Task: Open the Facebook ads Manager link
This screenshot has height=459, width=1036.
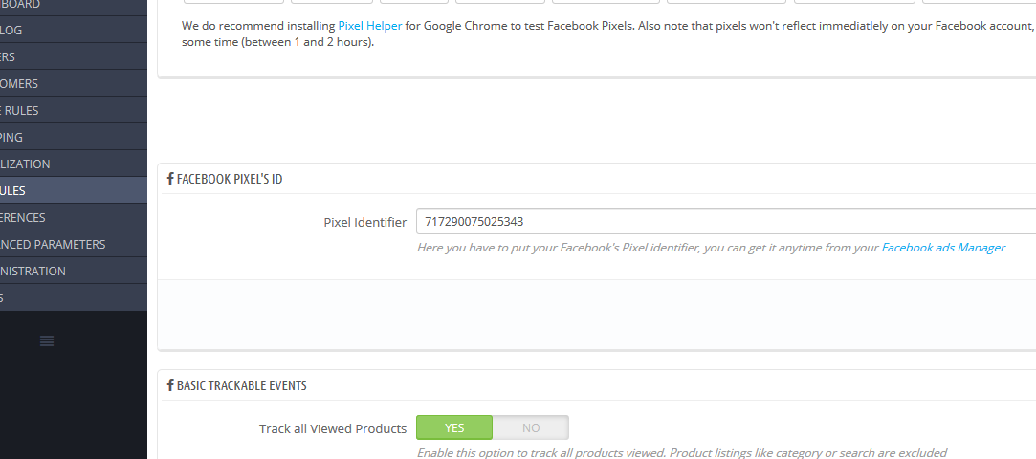Action: coord(942,248)
